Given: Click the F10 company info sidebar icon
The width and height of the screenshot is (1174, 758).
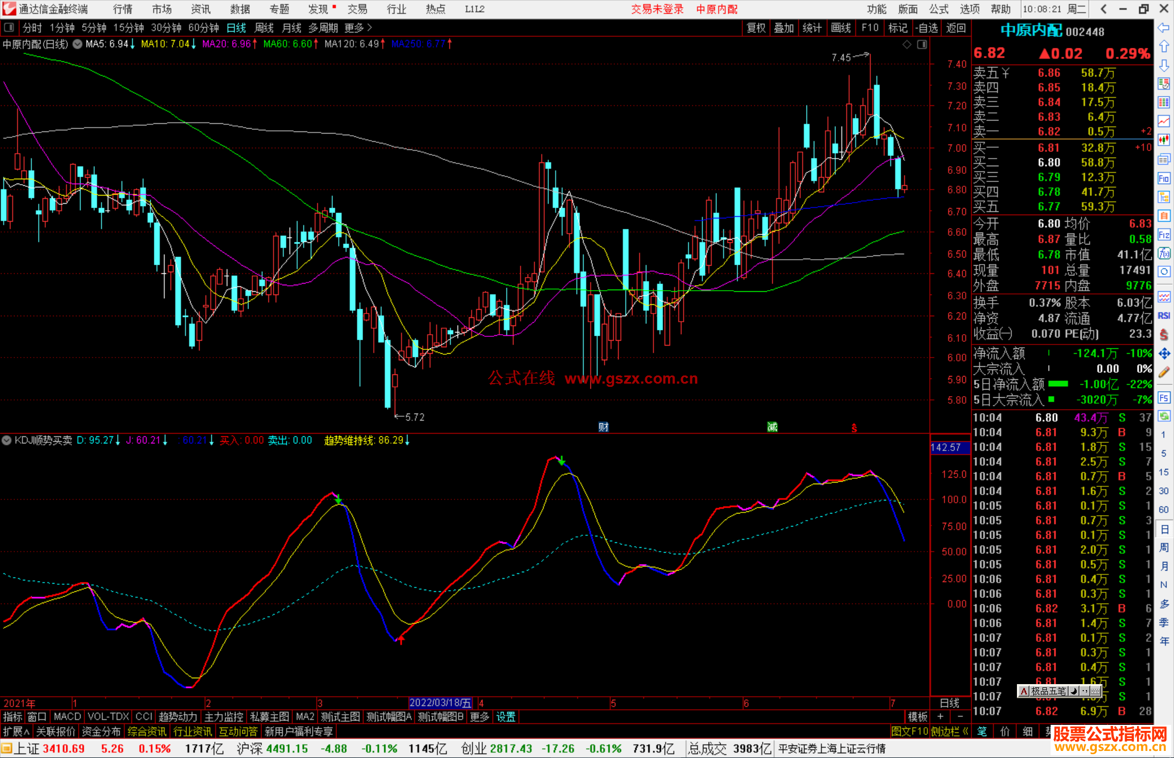Looking at the screenshot, I should pyautogui.click(x=1164, y=178).
